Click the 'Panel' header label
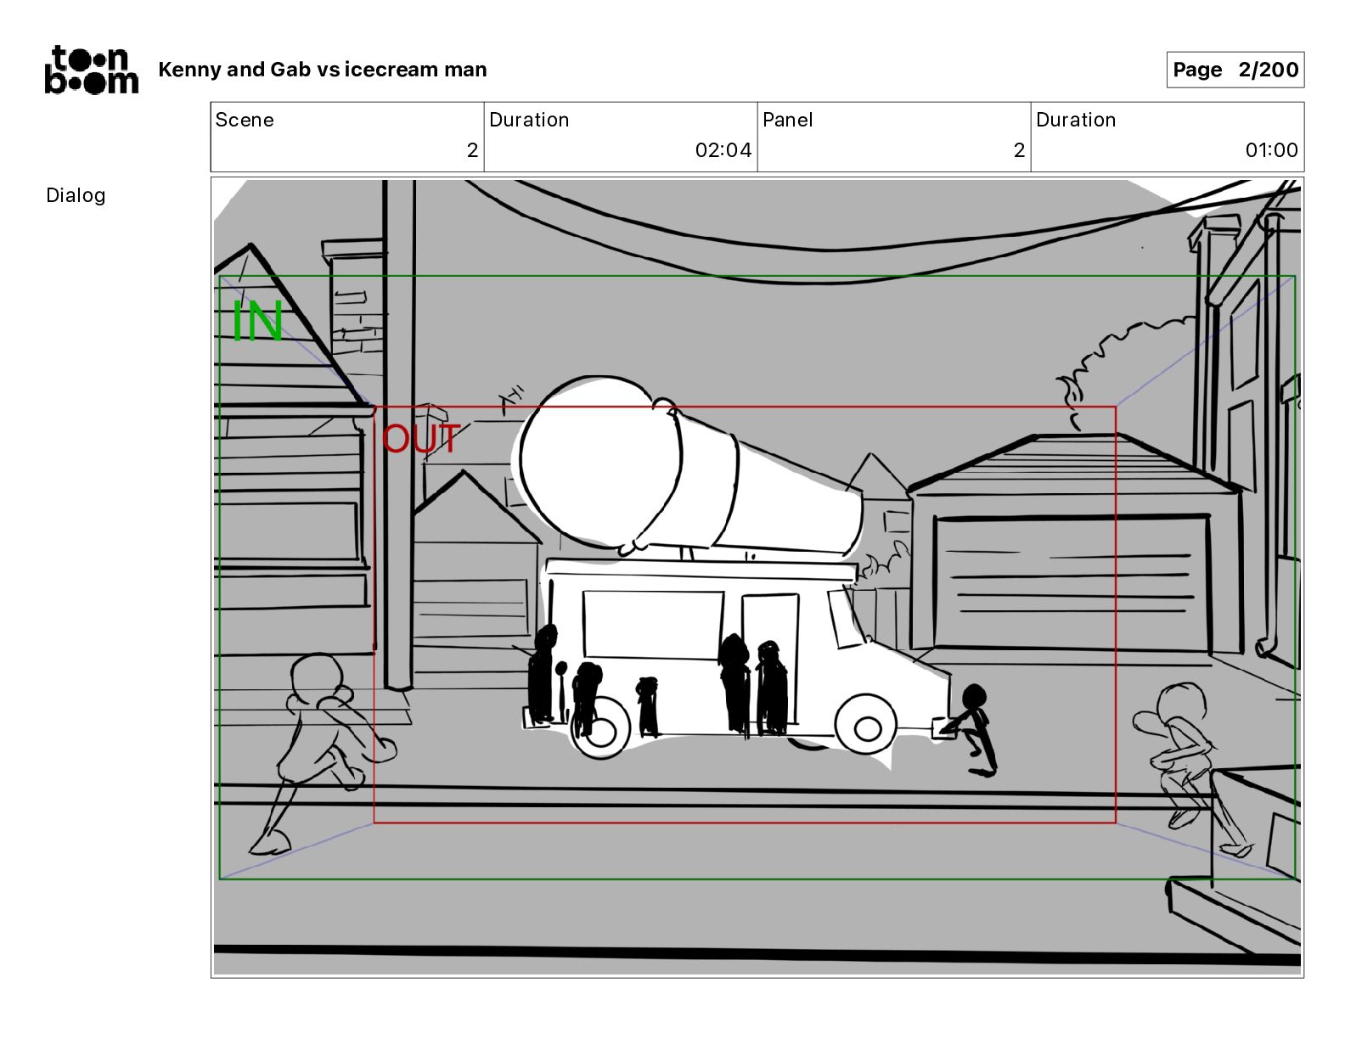1345x1039 pixels. click(x=787, y=120)
